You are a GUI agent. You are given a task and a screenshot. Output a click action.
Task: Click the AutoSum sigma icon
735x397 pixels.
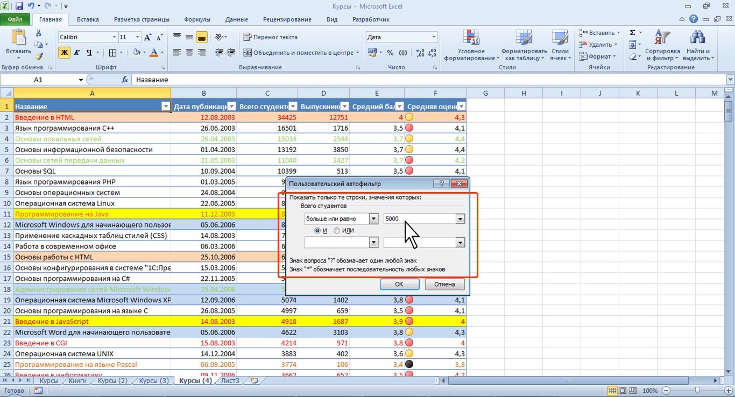[633, 33]
